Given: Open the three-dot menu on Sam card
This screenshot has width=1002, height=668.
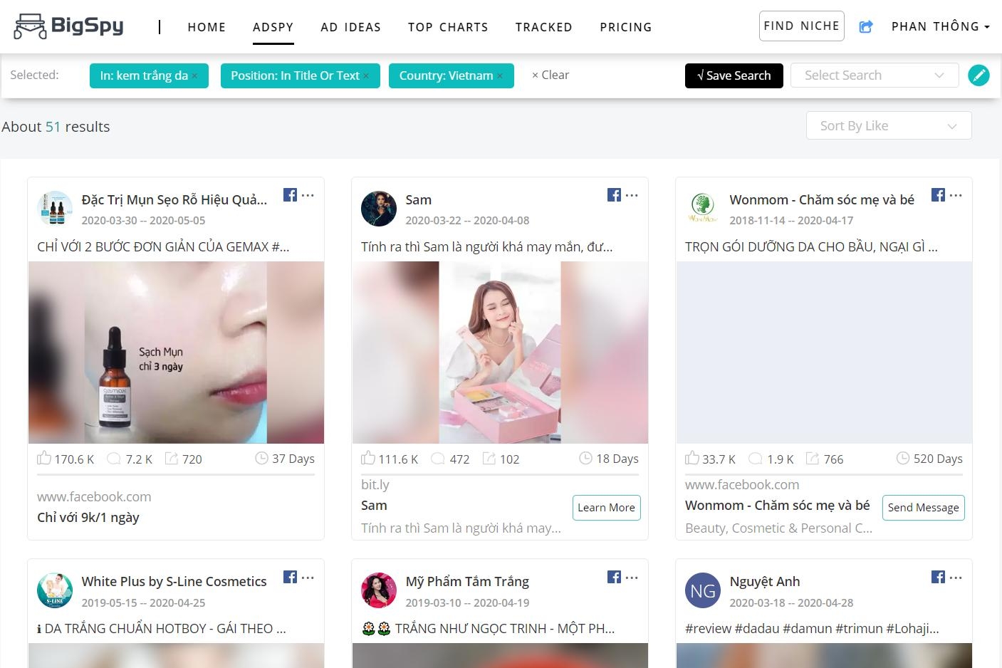Looking at the screenshot, I should tap(632, 194).
